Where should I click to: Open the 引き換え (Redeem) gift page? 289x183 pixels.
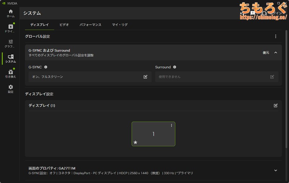(10, 74)
